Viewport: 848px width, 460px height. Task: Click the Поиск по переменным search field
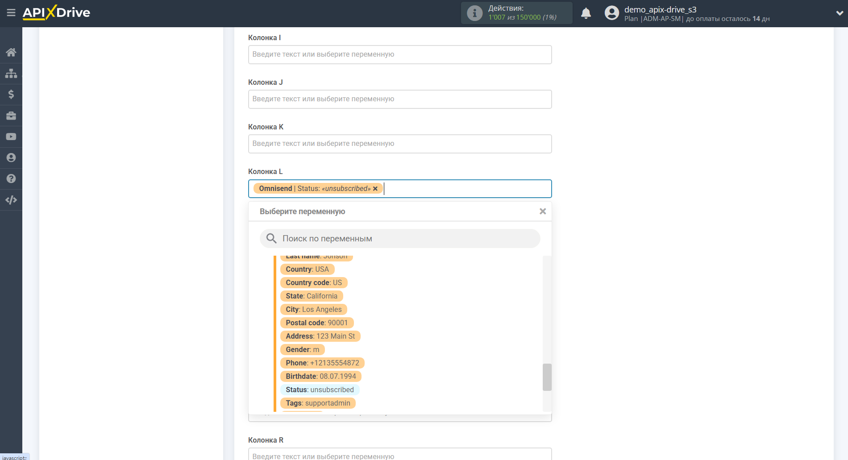click(399, 238)
